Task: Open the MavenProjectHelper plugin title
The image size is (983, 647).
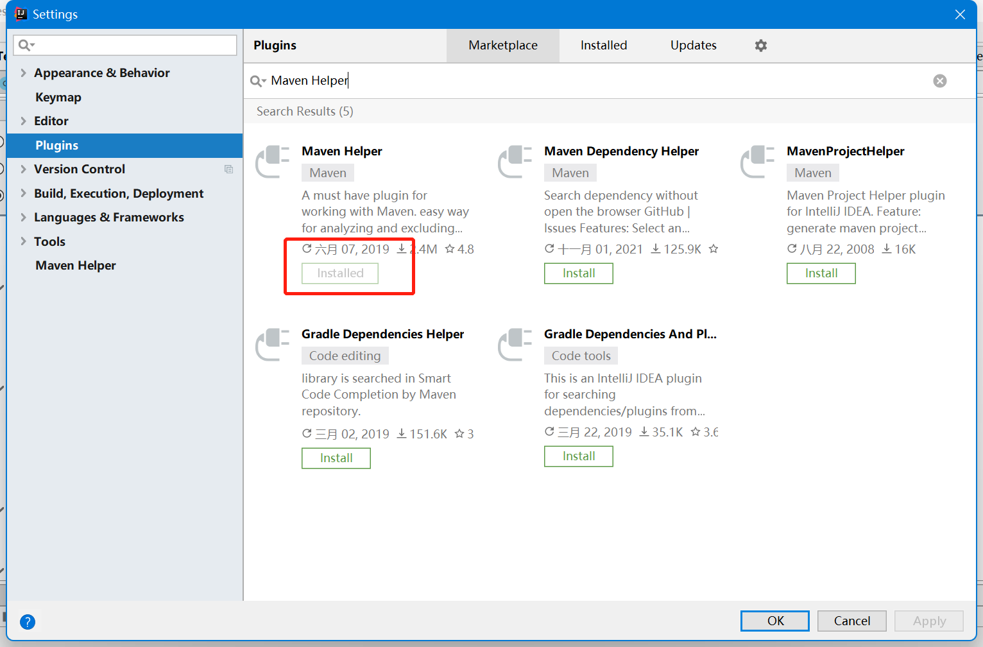Action: 846,151
